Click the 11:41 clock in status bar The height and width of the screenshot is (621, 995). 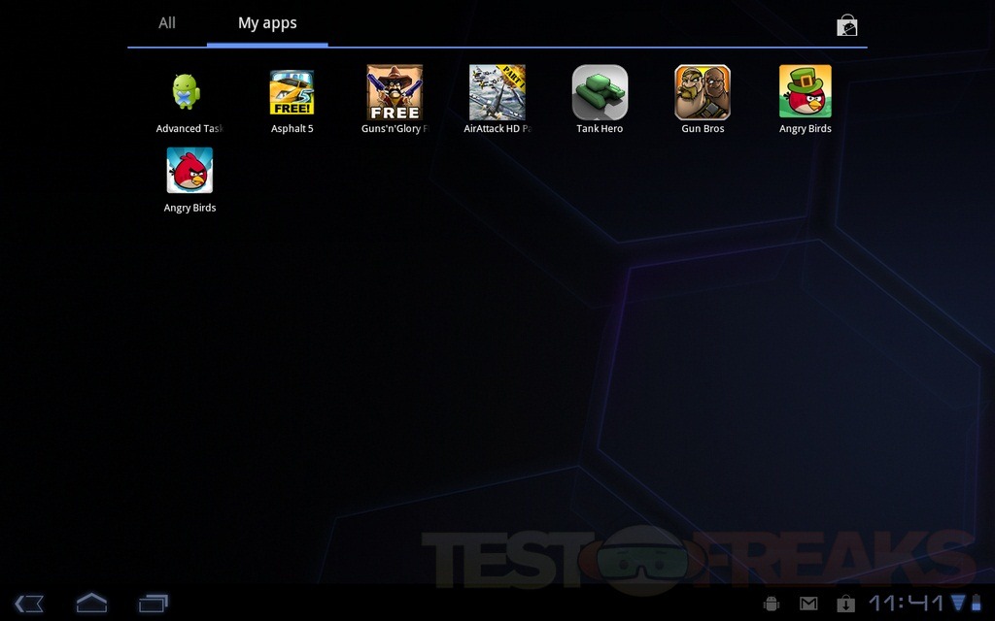tap(907, 604)
